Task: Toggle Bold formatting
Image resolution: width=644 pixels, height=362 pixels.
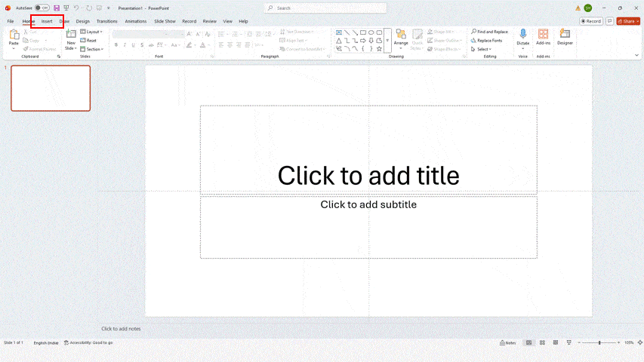Action: [x=116, y=45]
